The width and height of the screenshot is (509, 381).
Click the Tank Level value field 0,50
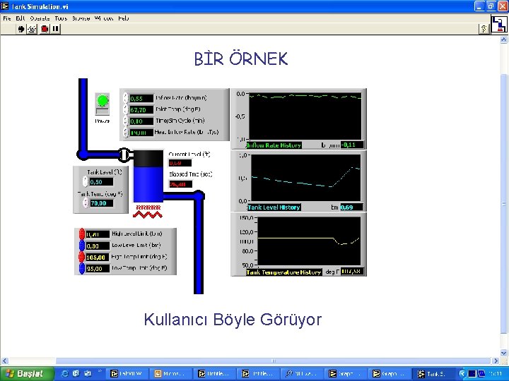click(101, 182)
